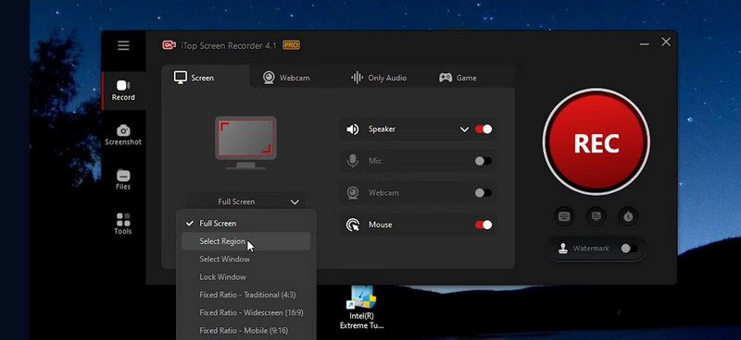Turn off the Mouse toggle
The width and height of the screenshot is (741, 340).
point(484,225)
